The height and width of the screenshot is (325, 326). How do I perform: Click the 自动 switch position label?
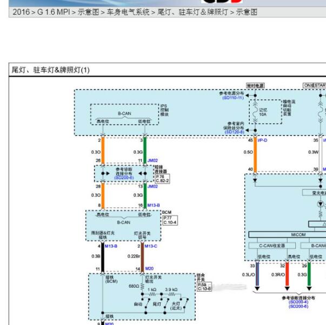pyautogui.click(x=138, y=304)
